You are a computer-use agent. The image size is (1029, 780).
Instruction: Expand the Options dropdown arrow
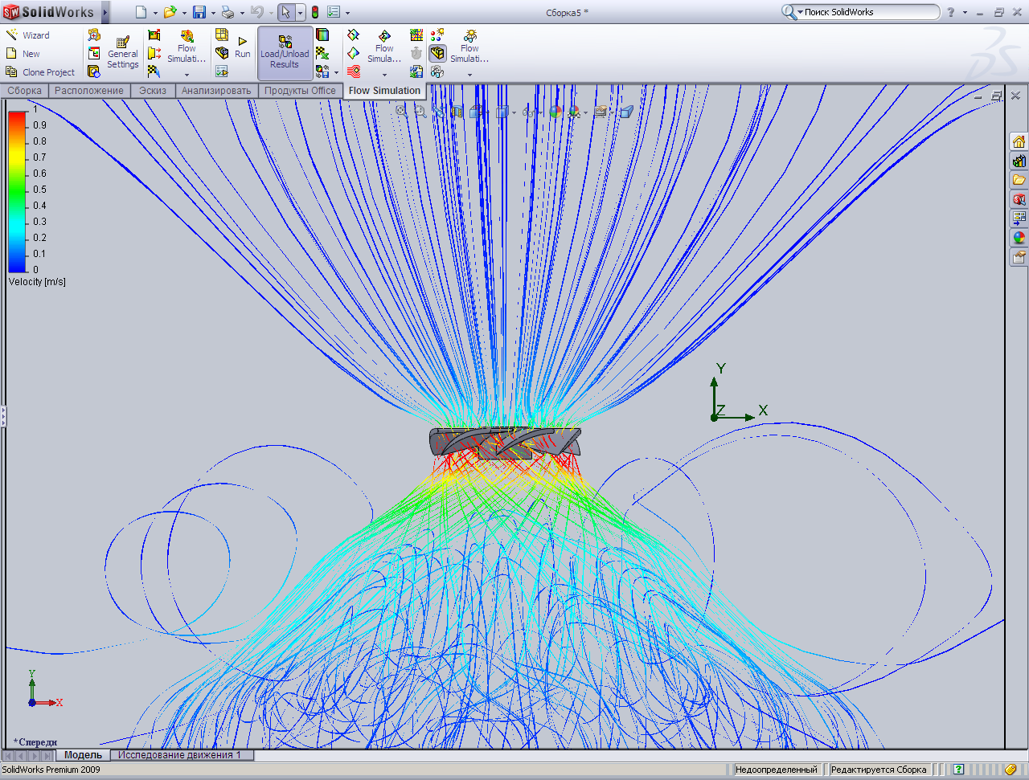pyautogui.click(x=347, y=13)
